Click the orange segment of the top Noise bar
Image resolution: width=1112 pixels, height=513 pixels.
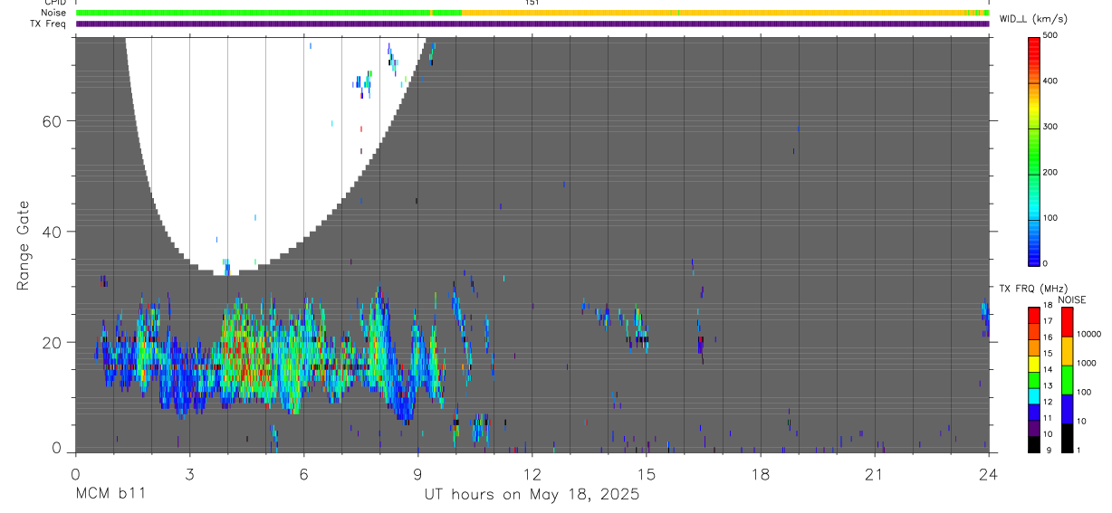pyautogui.click(x=724, y=13)
